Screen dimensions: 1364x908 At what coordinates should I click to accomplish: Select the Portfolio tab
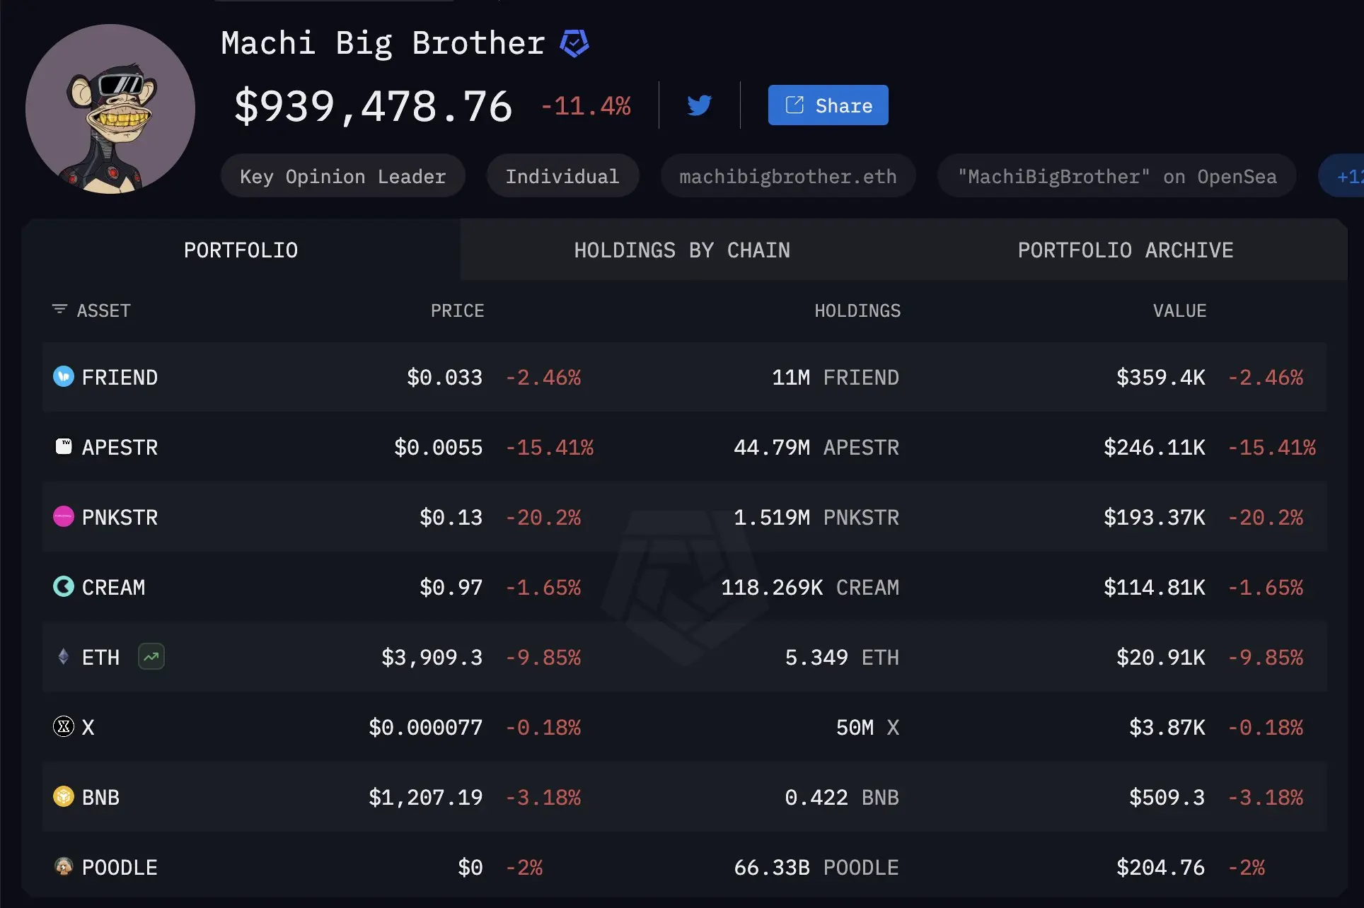(241, 250)
